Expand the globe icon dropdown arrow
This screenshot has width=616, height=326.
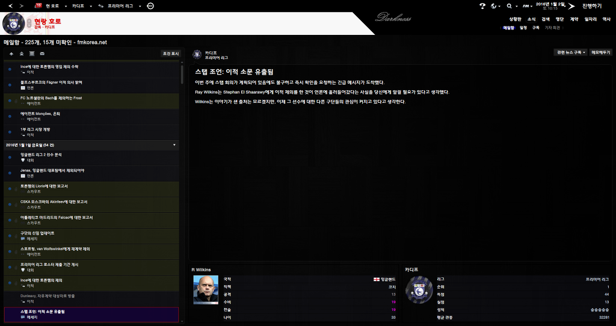499,6
